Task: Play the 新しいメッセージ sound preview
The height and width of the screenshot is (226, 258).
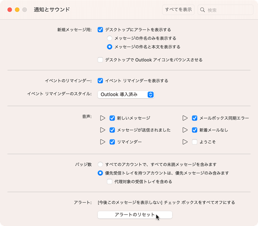Action: [x=103, y=118]
